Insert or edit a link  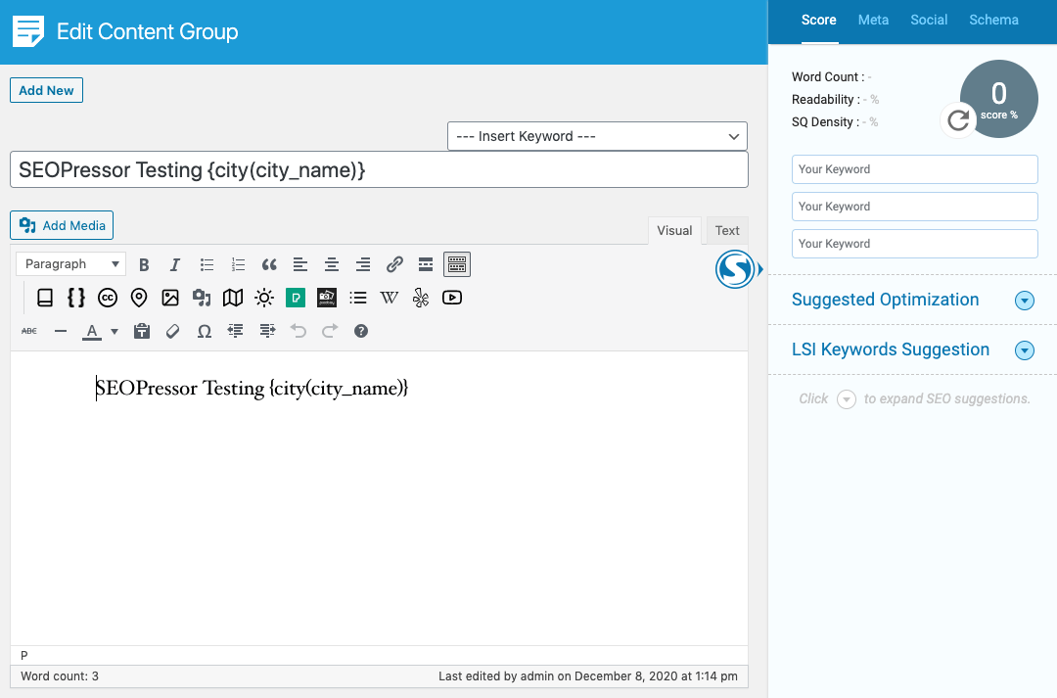(394, 264)
